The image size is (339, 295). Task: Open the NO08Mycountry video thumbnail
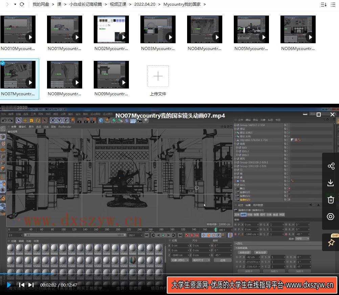click(x=65, y=75)
